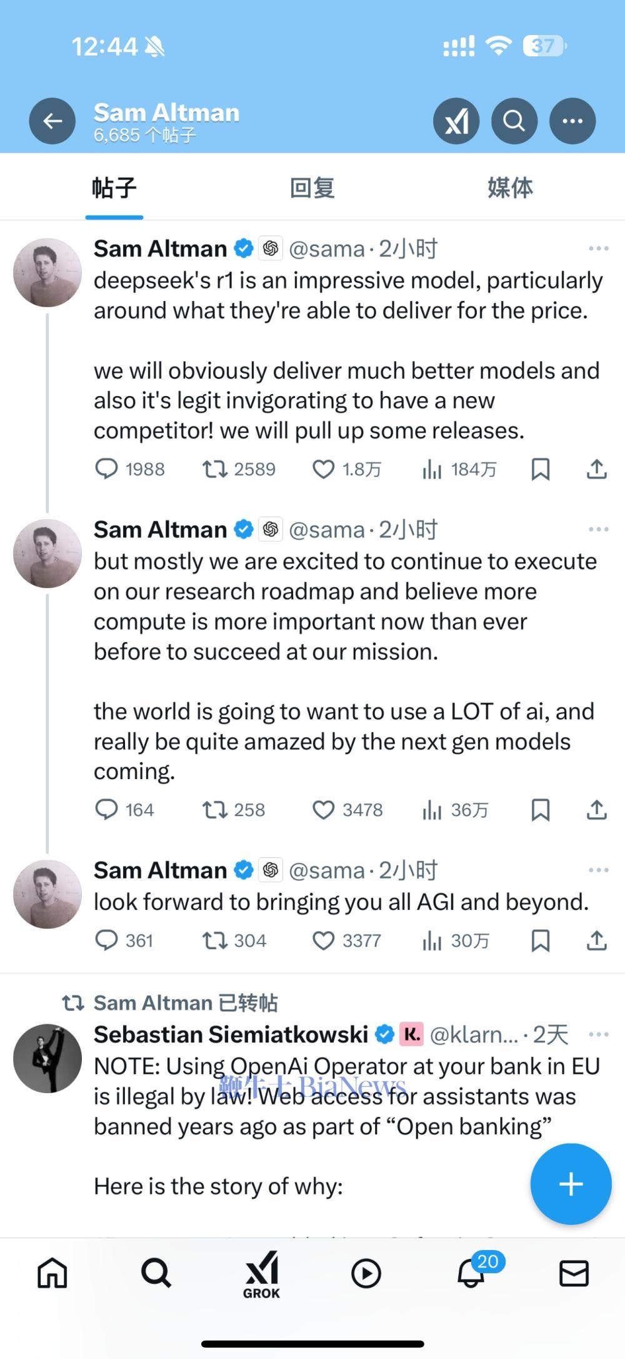
Task: Open more options on Sebastian Siemiatkowski post
Action: tap(598, 1034)
